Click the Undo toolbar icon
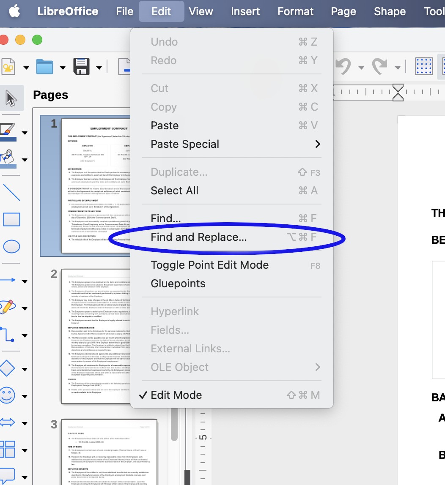The height and width of the screenshot is (485, 445). [343, 66]
